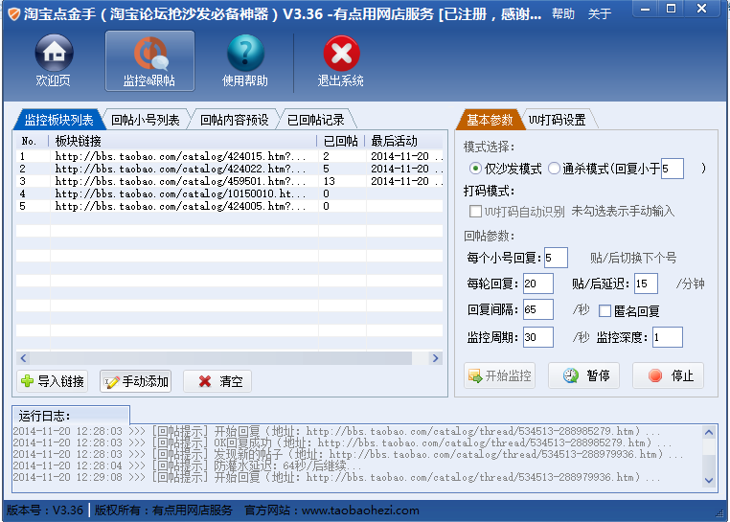The width and height of the screenshot is (730, 522).
Task: Click 版本号 V3.36 in status bar
Action: [45, 511]
